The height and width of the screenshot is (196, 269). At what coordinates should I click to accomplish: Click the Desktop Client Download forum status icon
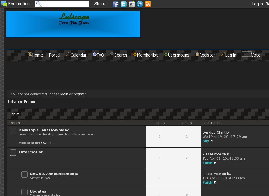13,131
